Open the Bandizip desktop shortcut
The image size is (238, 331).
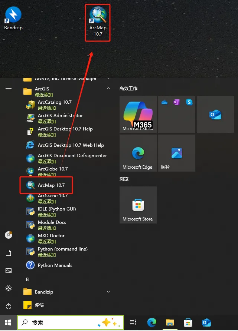pos(13,19)
